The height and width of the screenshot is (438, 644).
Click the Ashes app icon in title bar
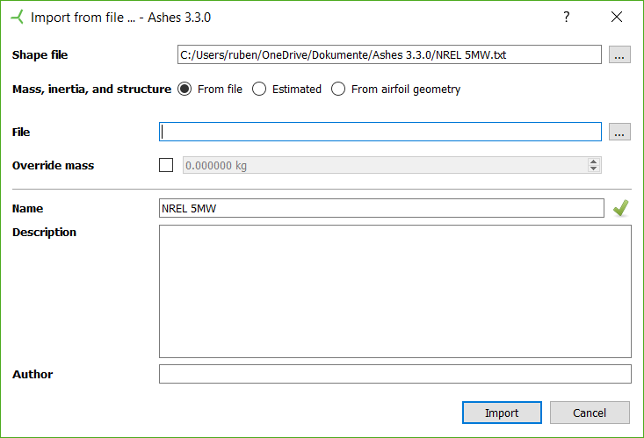coord(18,17)
